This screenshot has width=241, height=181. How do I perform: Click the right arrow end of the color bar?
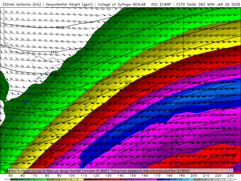click(234, 179)
